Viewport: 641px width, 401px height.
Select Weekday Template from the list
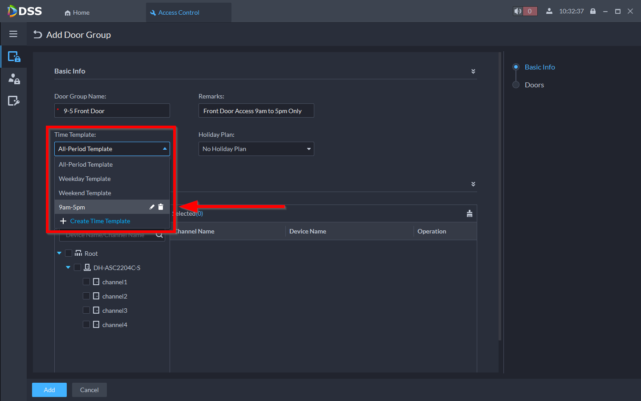[x=85, y=179]
